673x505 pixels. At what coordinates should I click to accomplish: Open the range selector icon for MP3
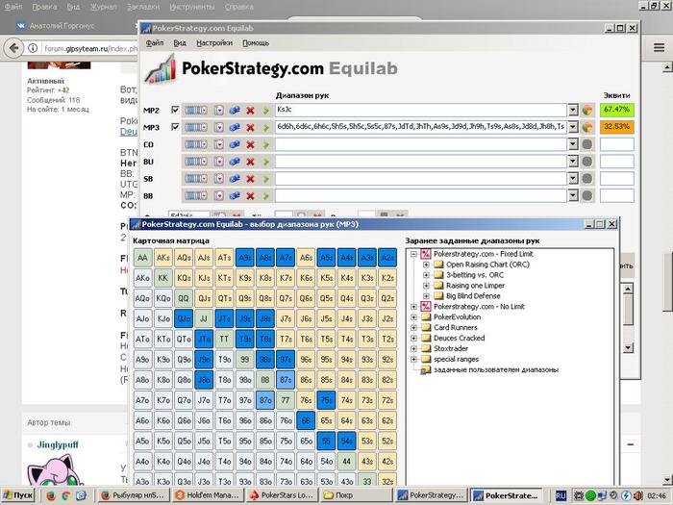[x=196, y=128]
